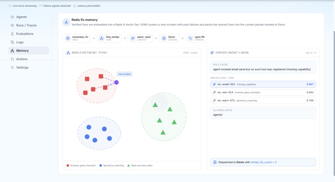Image resolution: width=335 pixels, height=182 pixels.
Task: Click the Agents robot icon
Action: click(x=12, y=17)
